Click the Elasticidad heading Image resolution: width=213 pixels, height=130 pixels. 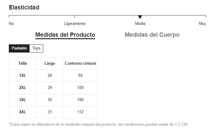tap(24, 8)
